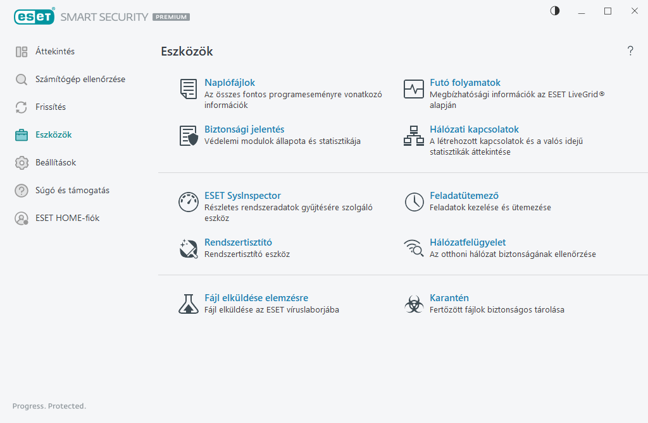Click the Rendszertisztító cleaner icon
Screen dimensions: 648x423
pyautogui.click(x=188, y=249)
